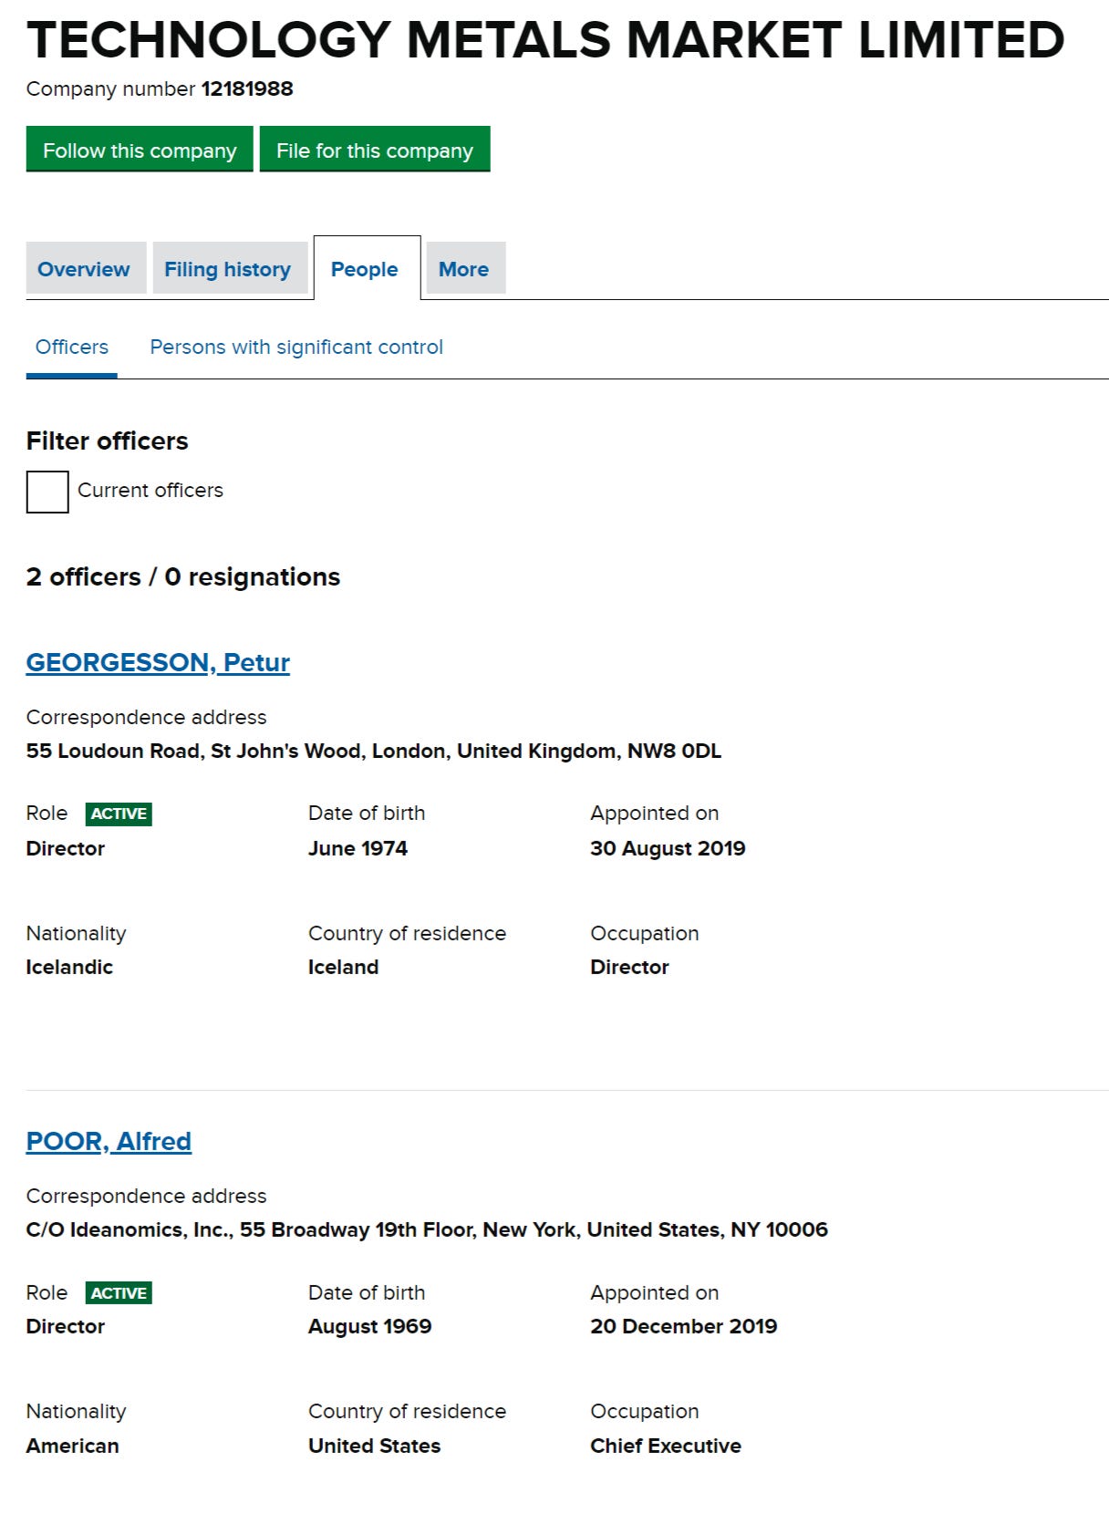Image resolution: width=1109 pixels, height=1514 pixels.
Task: Click the Follow this company button
Action: (x=140, y=150)
